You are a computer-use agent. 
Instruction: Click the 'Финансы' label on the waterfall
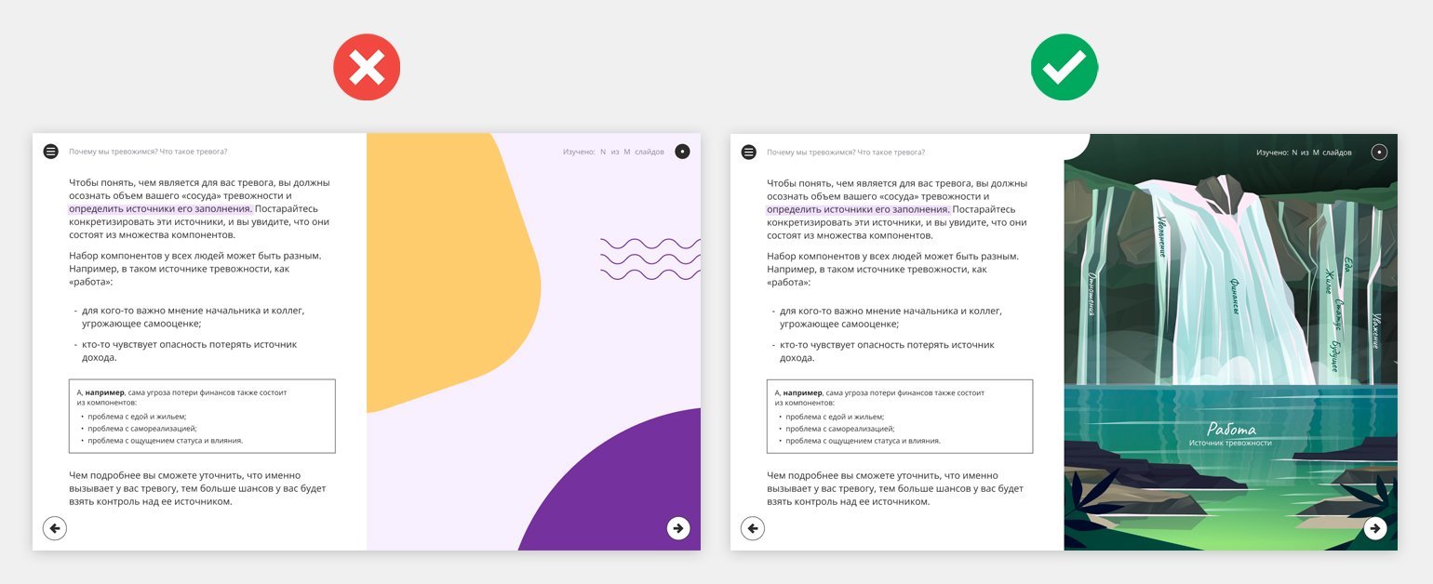point(1233,296)
